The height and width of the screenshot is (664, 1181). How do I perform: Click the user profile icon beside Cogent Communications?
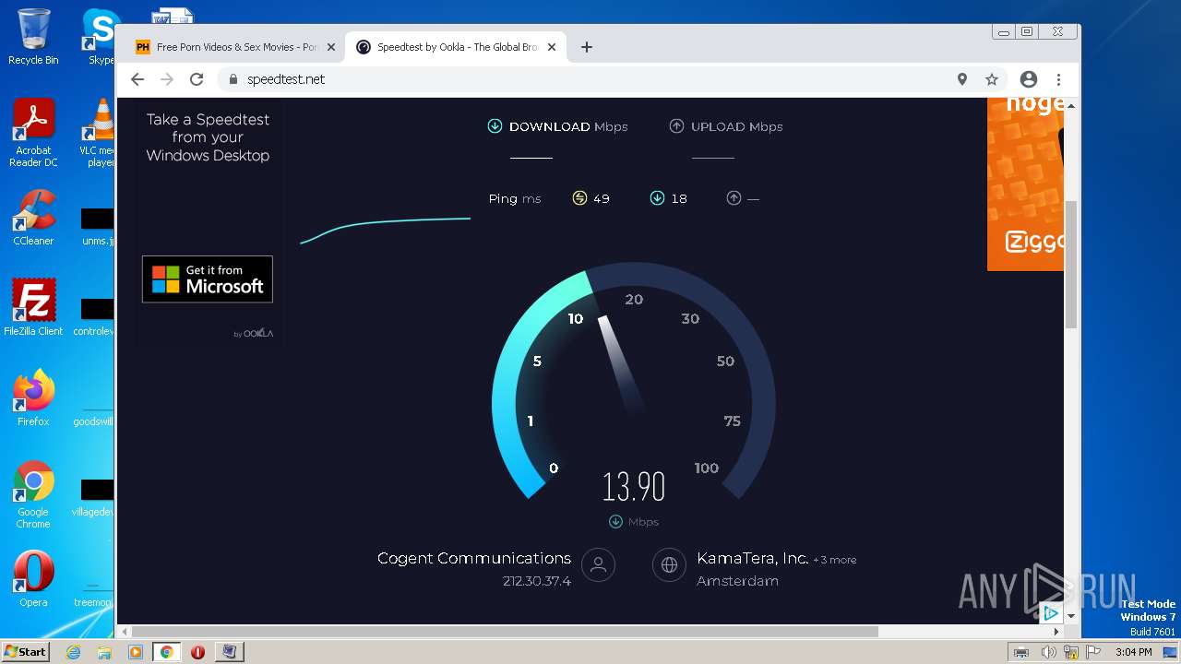[x=598, y=565]
